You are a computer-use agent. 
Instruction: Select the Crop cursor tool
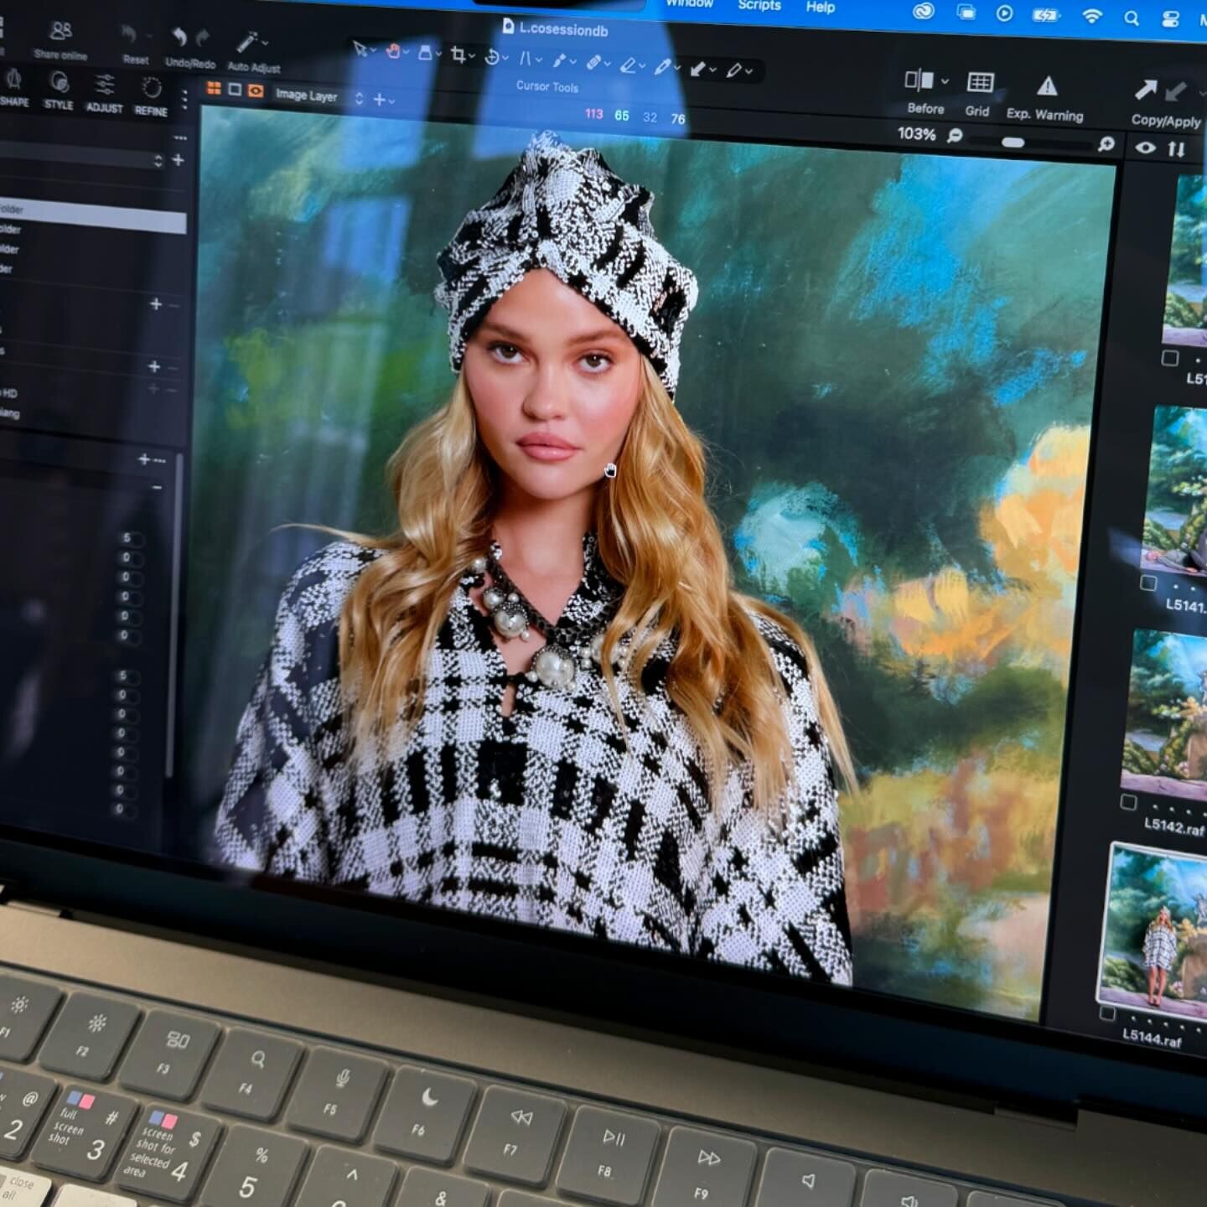pos(458,54)
